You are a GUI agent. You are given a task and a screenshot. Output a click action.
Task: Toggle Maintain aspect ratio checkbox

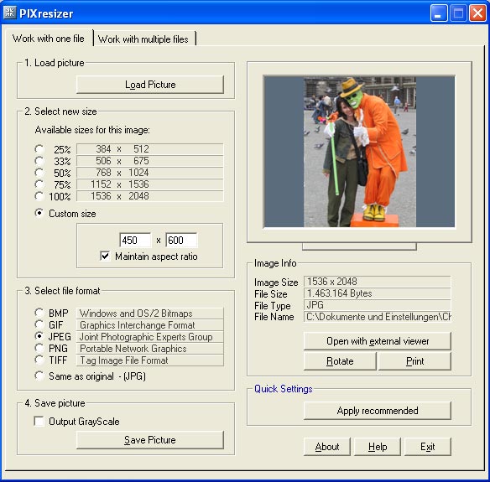pos(105,256)
